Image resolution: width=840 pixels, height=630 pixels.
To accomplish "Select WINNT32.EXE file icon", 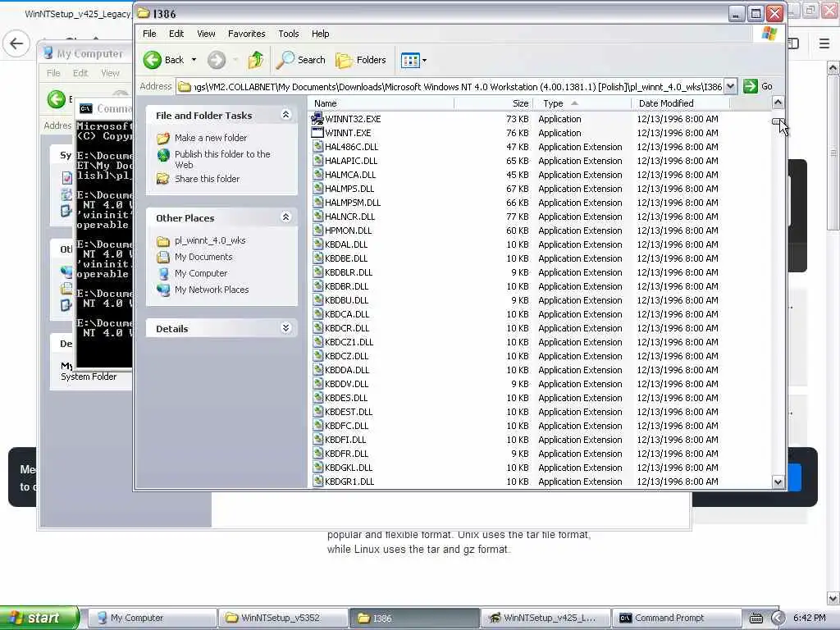I will (317, 118).
